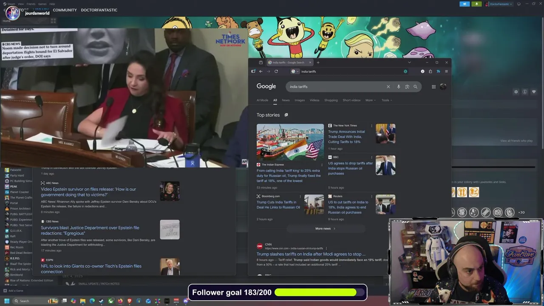Open Trump Announces Initial Trade Deal article
Image resolution: width=544 pixels, height=306 pixels.
pyautogui.click(x=346, y=137)
